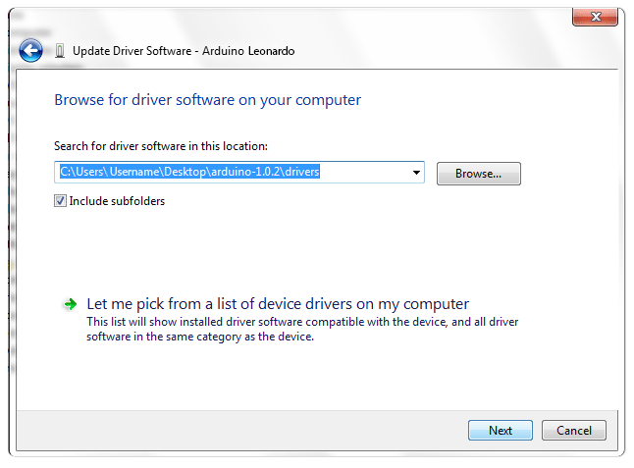Toggle the Include subfolders checkbox
Image resolution: width=634 pixels, height=468 pixels.
[x=61, y=201]
